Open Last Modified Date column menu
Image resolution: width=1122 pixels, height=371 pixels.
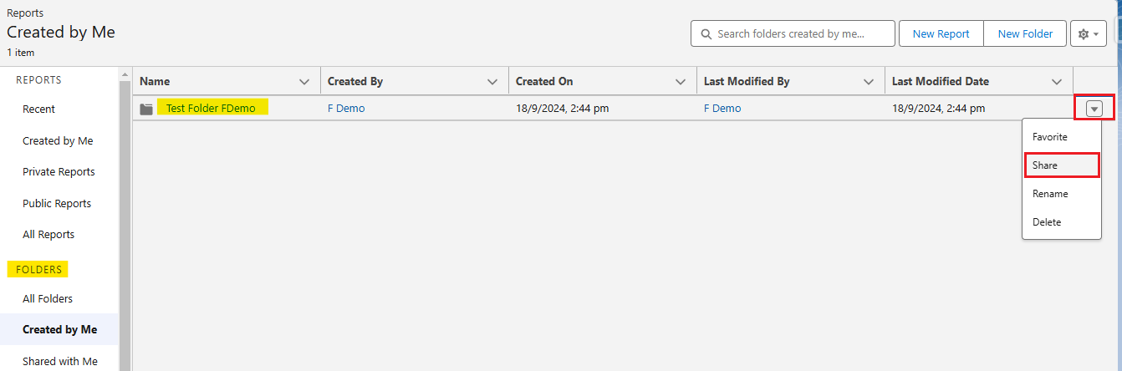(1057, 82)
